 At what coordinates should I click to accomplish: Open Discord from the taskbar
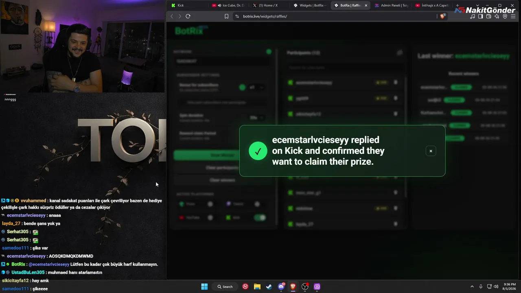point(281,286)
